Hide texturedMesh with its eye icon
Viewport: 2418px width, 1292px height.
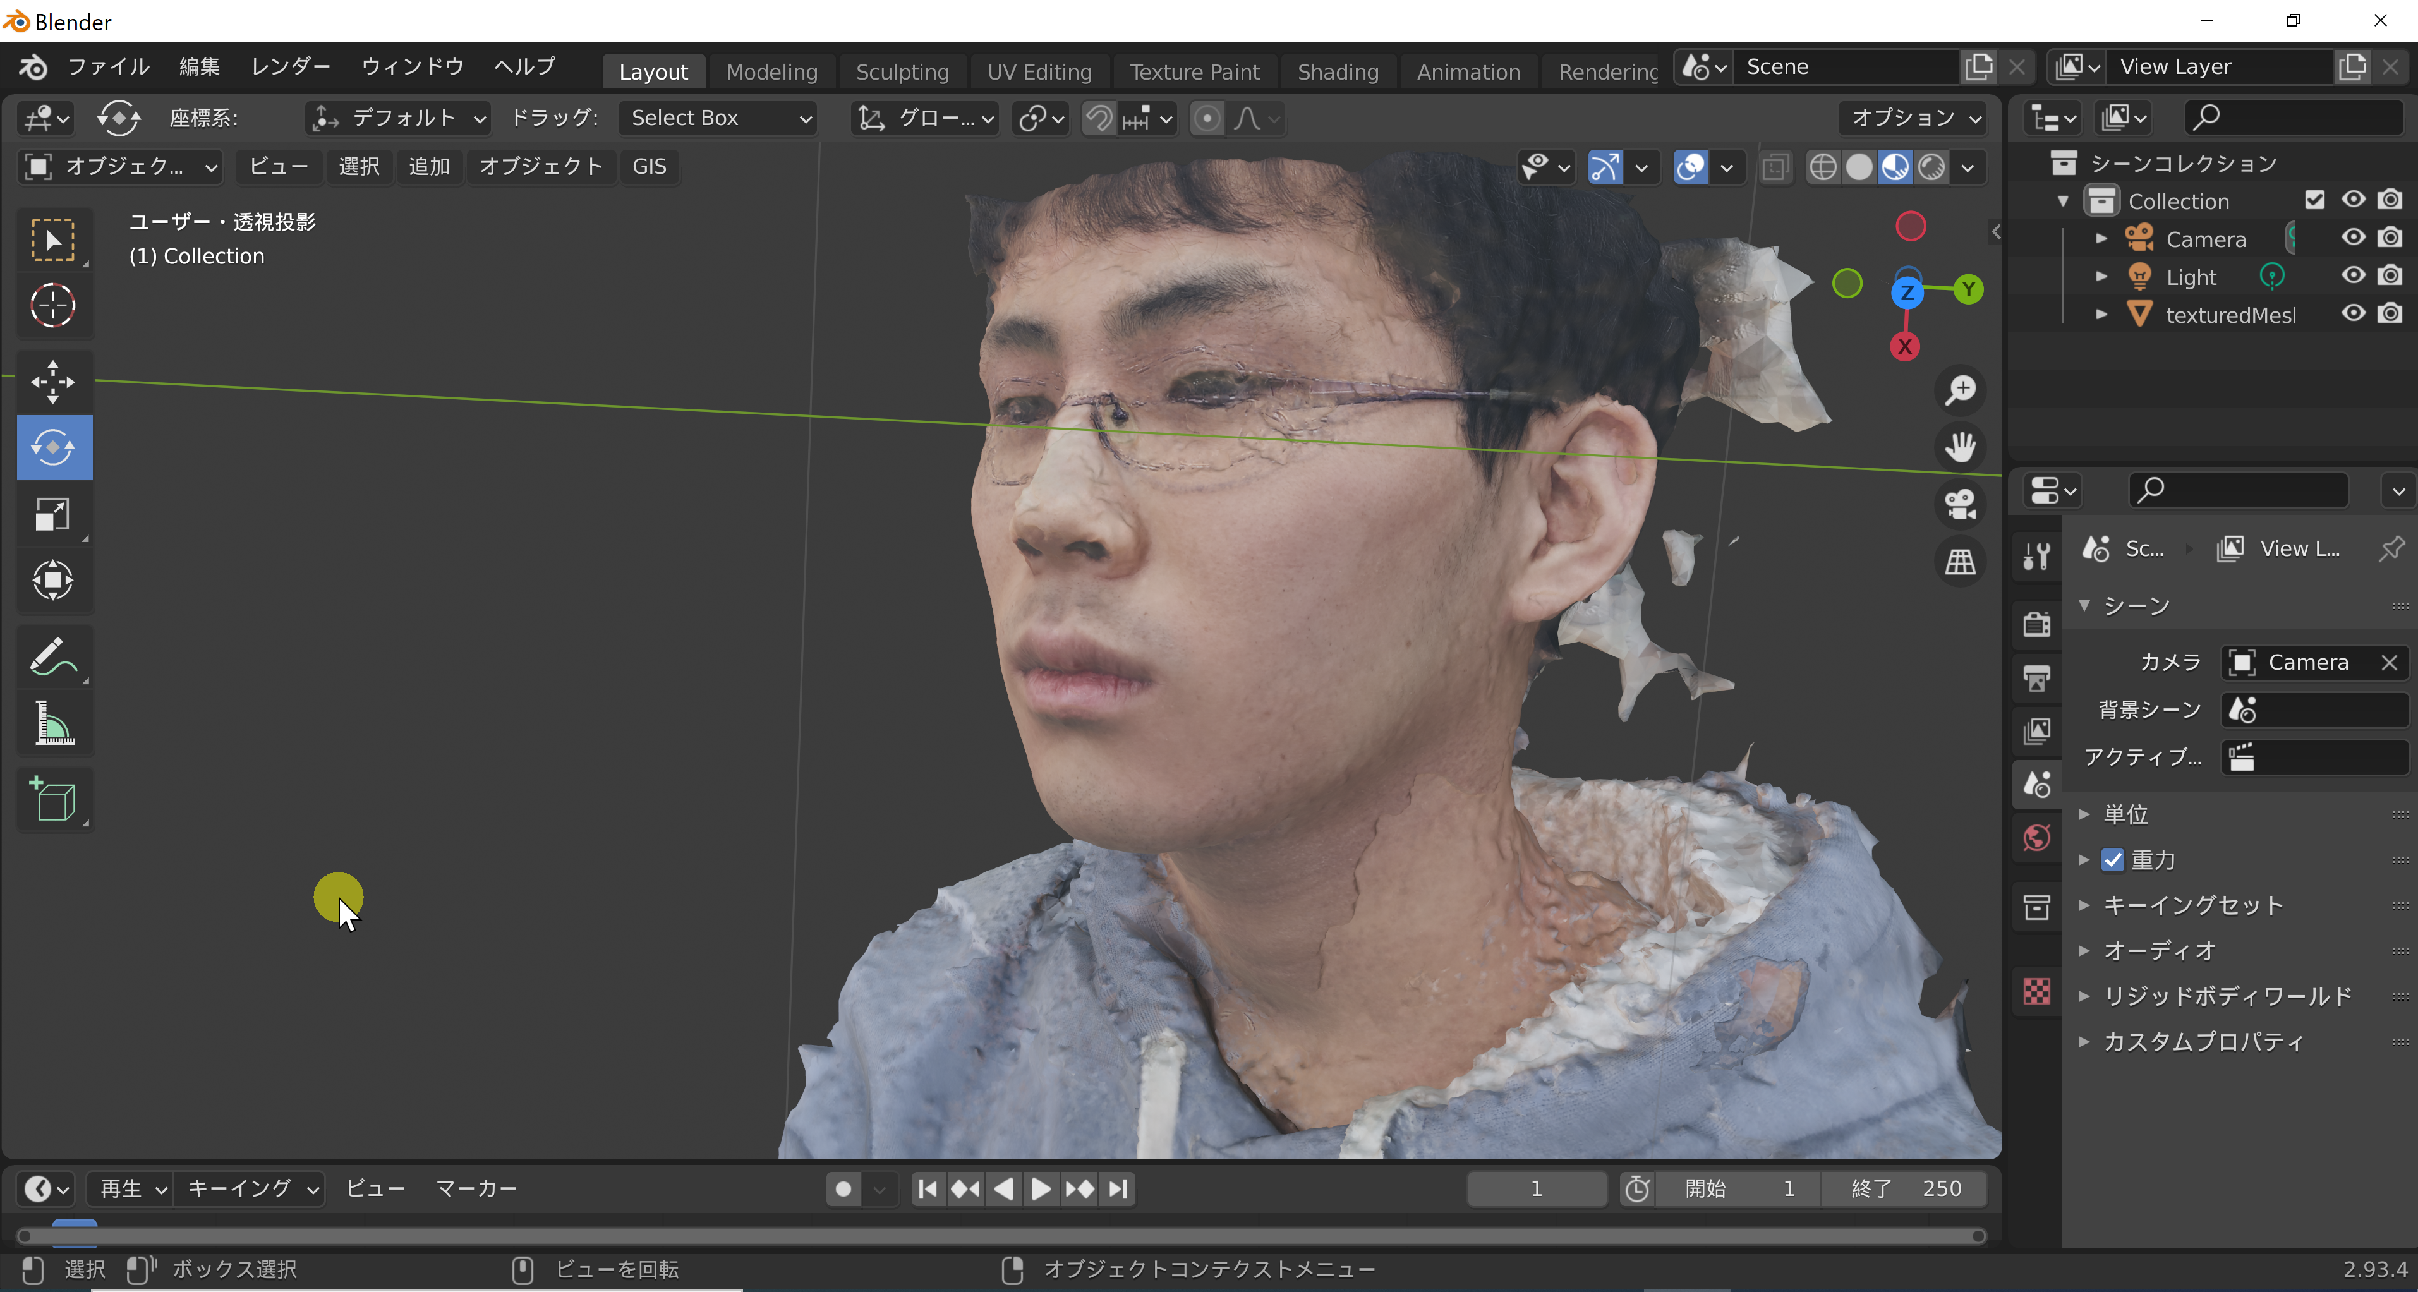[2352, 313]
